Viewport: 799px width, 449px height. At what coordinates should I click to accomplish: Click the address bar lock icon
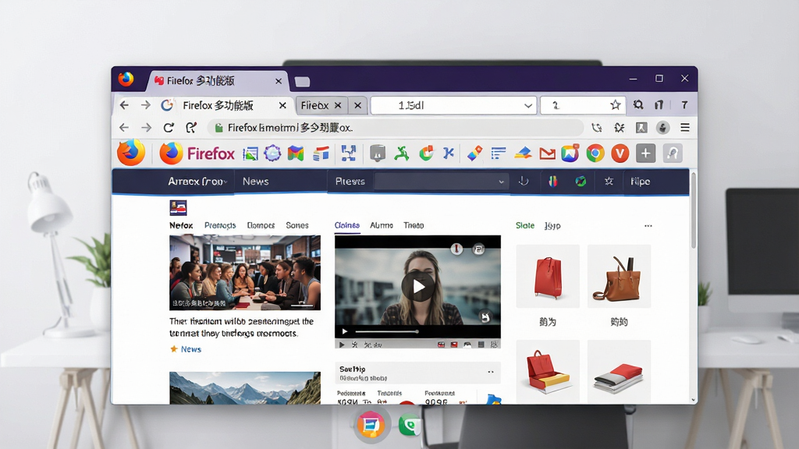click(218, 128)
